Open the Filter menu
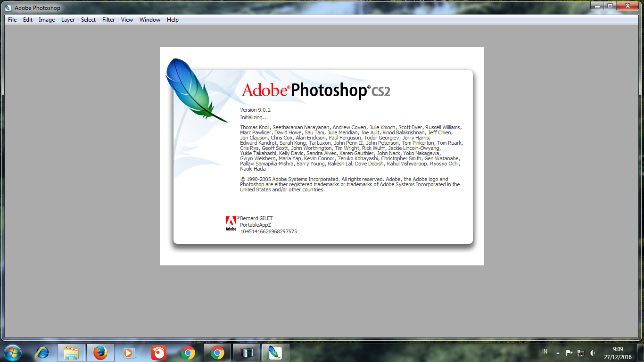Screen dimensions: 644x362 click(108, 20)
